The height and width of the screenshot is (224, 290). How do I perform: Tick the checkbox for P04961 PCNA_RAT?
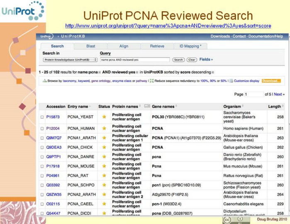42,175
